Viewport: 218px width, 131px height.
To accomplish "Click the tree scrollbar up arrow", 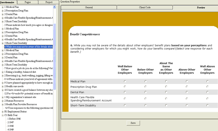I will click(x=54, y=7).
